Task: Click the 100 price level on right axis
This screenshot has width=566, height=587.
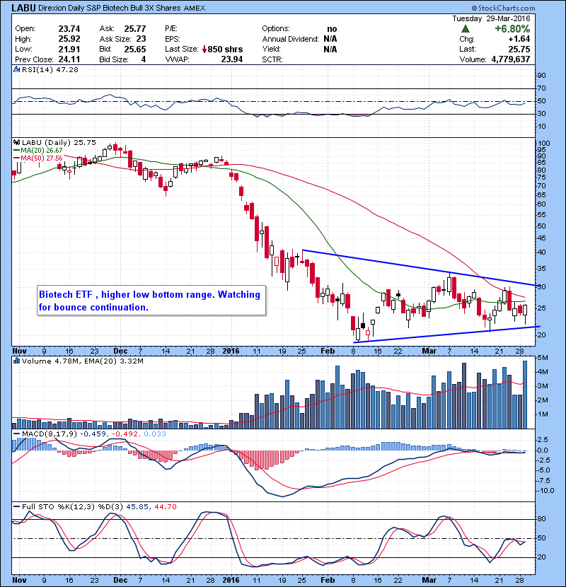Action: [543, 143]
